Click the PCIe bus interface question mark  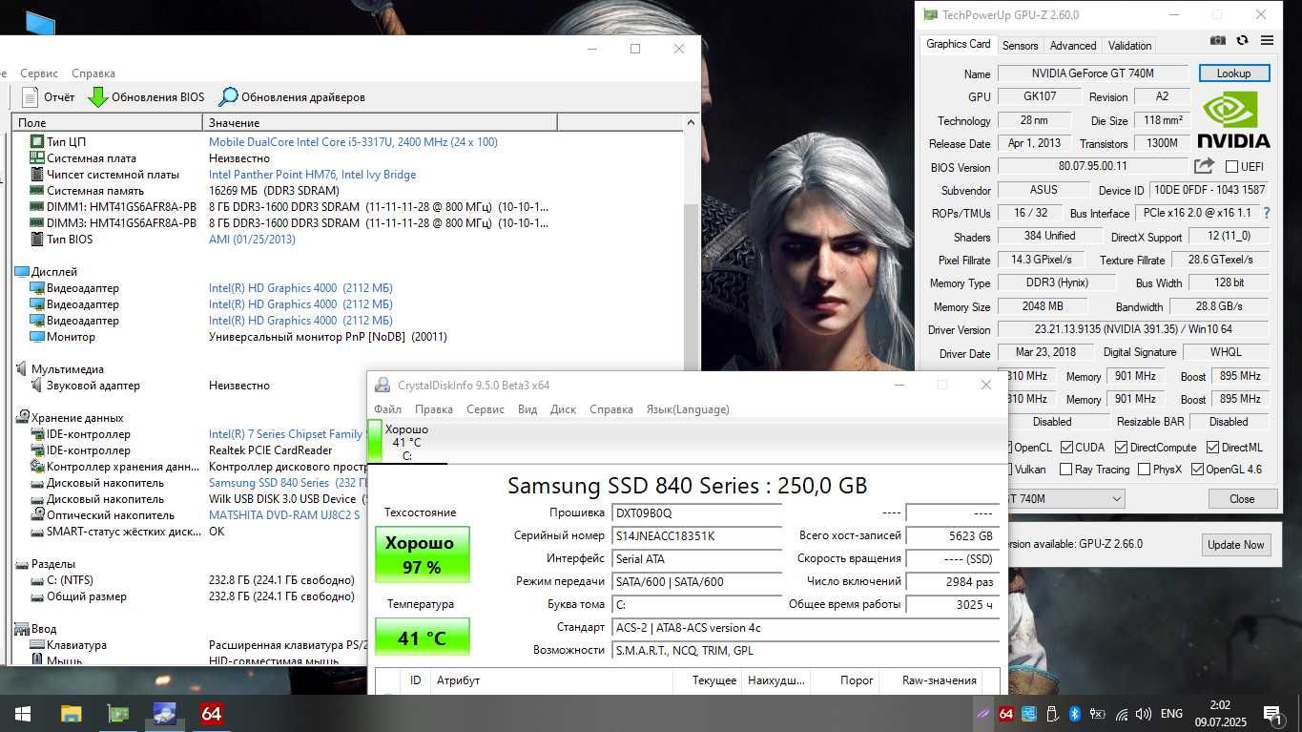point(1267,213)
